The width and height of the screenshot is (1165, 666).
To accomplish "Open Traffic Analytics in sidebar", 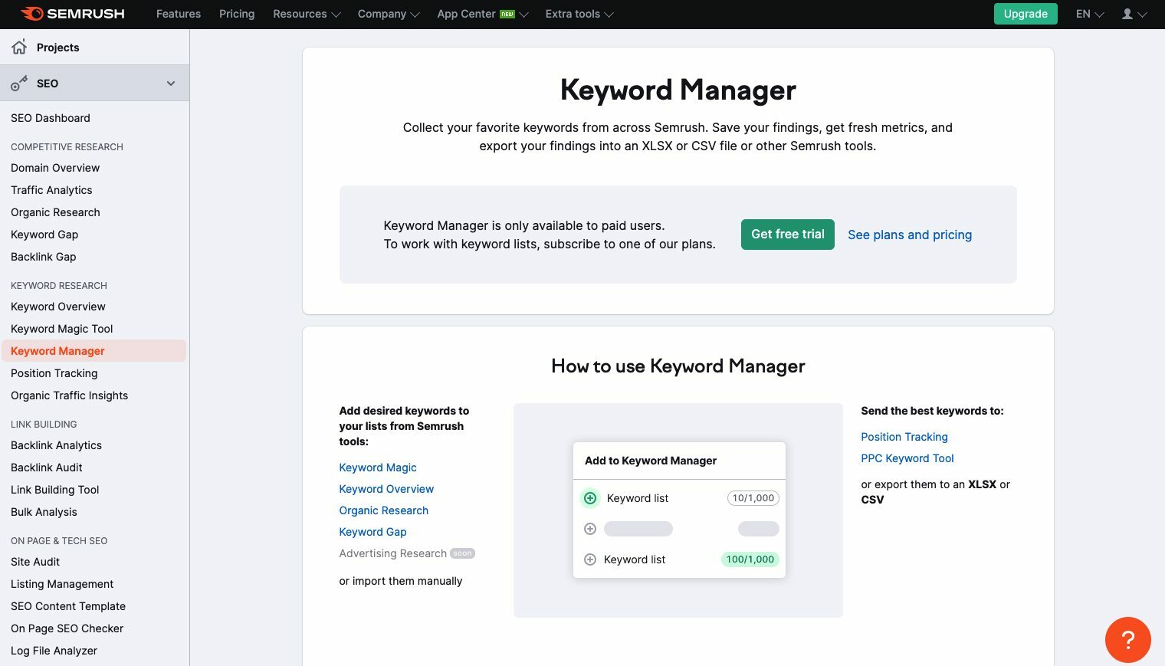I will pyautogui.click(x=51, y=190).
